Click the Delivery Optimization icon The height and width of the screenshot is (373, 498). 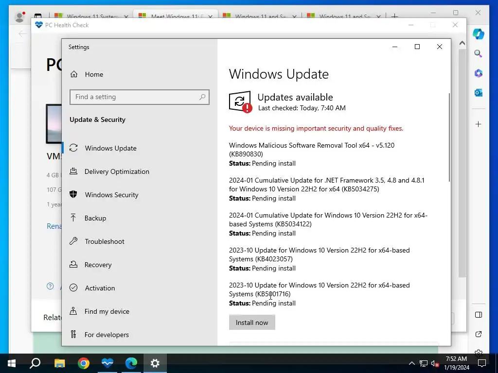[73, 171]
